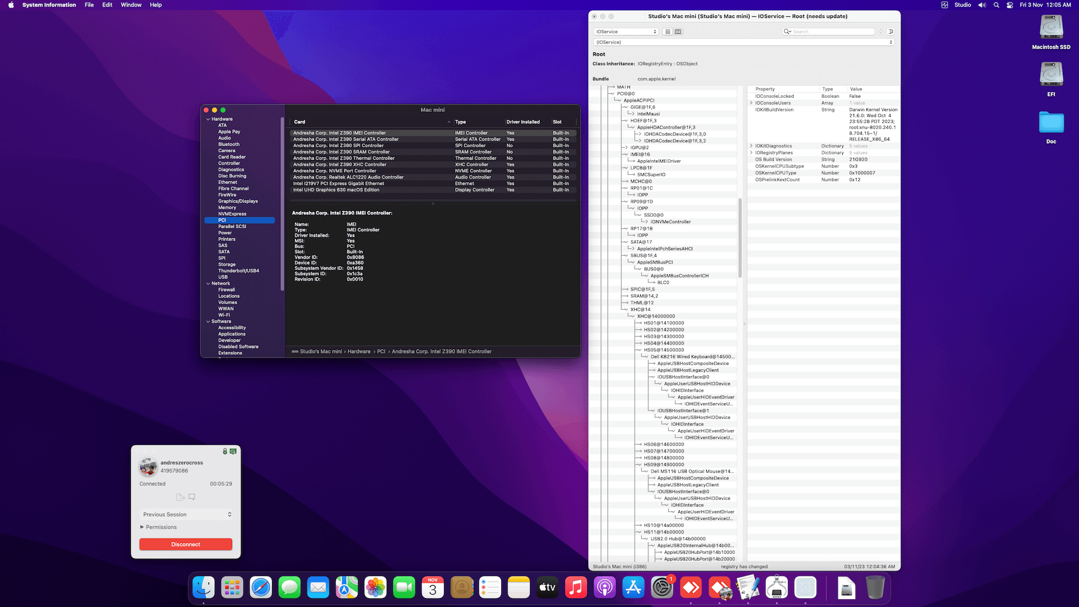Image resolution: width=1079 pixels, height=607 pixels.
Task: Open the Messages app in the Dock
Action: (x=289, y=588)
